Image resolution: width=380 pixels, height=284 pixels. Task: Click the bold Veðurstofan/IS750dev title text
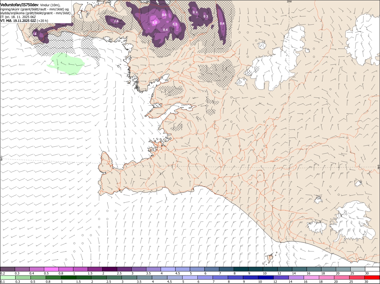[x=19, y=5]
